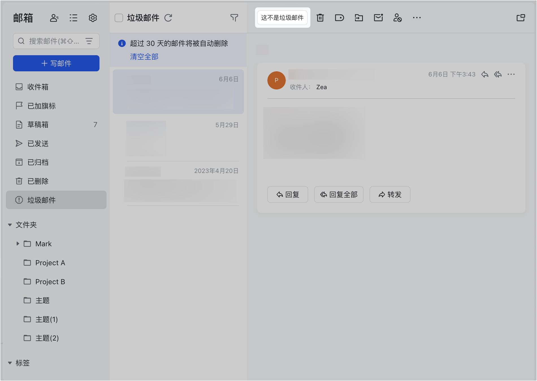Mark email as unread via envelope icon

point(378,18)
